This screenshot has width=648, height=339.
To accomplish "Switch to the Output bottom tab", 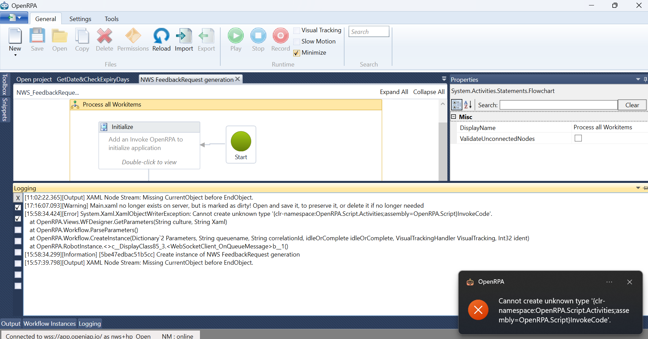I will (x=11, y=324).
